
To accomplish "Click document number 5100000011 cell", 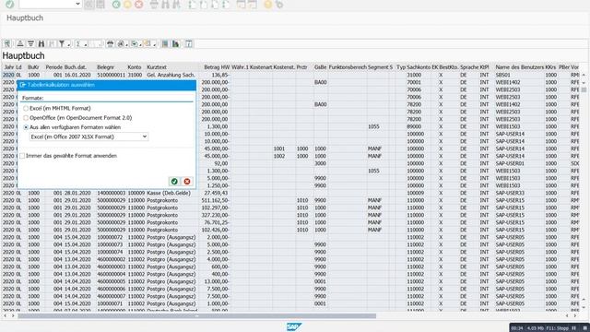I will point(111,75).
